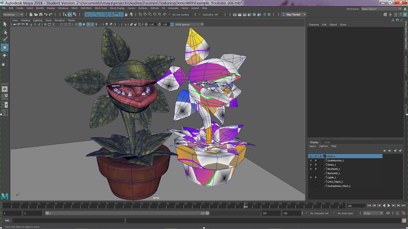
Task: Choose the Paint selection tool
Action: click(x=5, y=40)
